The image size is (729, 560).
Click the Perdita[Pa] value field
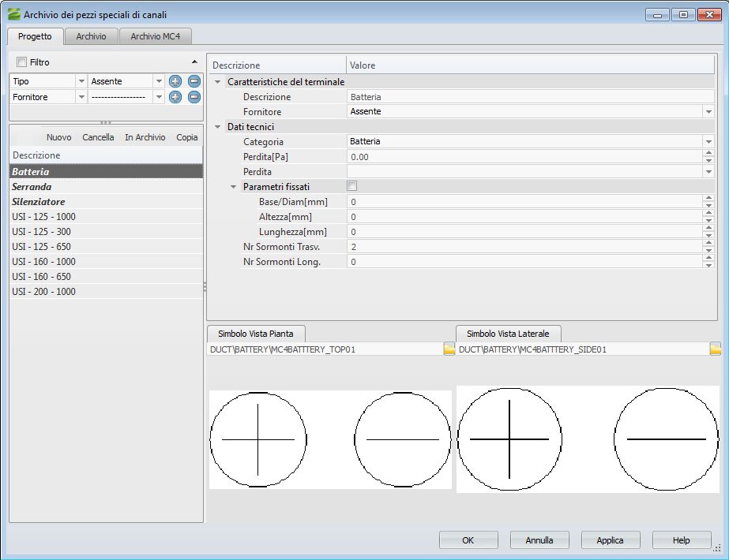[521, 157]
